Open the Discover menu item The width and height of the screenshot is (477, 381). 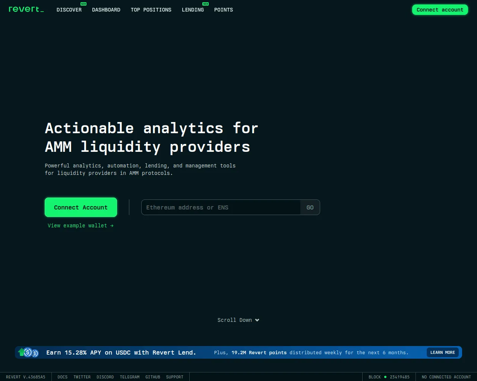[x=69, y=10]
